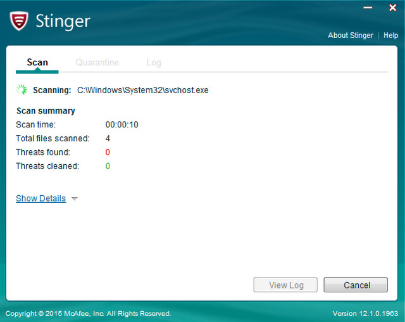Viewport: 405px width, 322px height.
Task: Click the Total files scanned: label
Action: 53,138
